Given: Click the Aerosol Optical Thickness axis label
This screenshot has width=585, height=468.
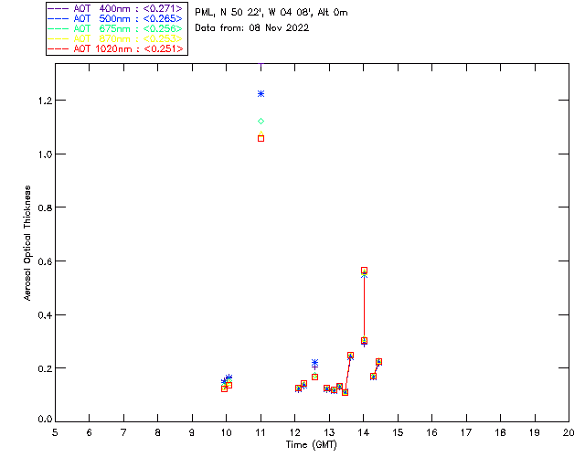Looking at the screenshot, I should pyautogui.click(x=27, y=243).
